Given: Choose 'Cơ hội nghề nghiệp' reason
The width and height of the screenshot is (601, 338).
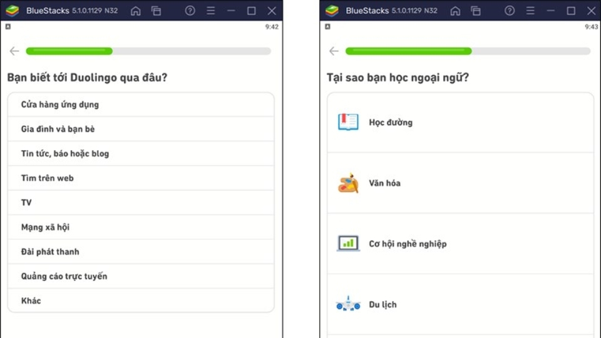Looking at the screenshot, I should point(460,243).
